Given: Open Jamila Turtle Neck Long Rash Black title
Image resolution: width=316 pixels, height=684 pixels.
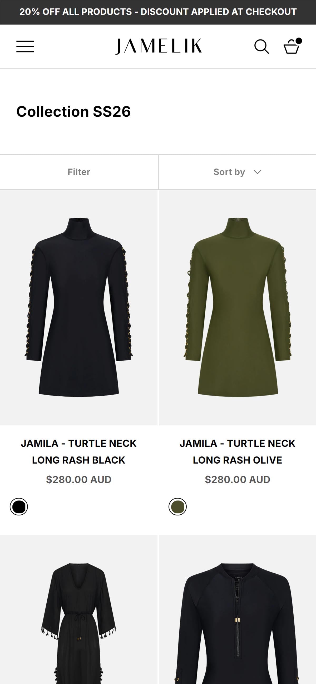Looking at the screenshot, I should click(78, 452).
